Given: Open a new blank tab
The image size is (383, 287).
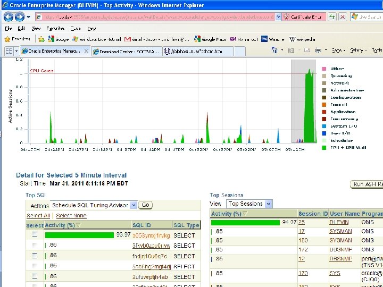Looking at the screenshot, I should pyautogui.click(x=239, y=51).
